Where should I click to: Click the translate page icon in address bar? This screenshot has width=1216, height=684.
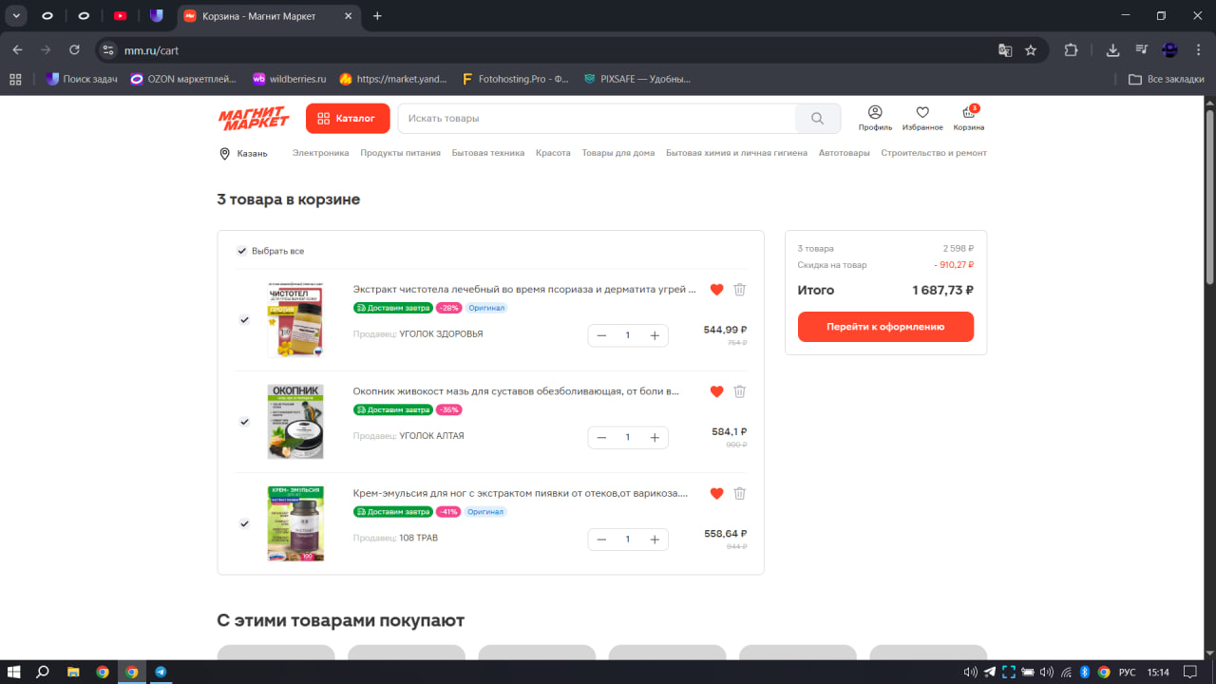pyautogui.click(x=1004, y=50)
